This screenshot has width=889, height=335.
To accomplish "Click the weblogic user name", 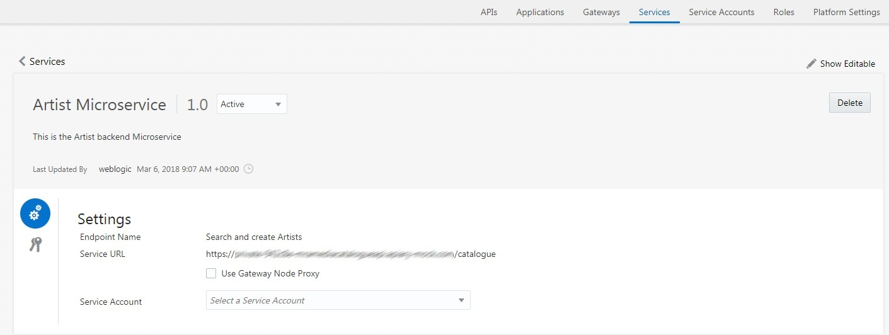I will 115,169.
